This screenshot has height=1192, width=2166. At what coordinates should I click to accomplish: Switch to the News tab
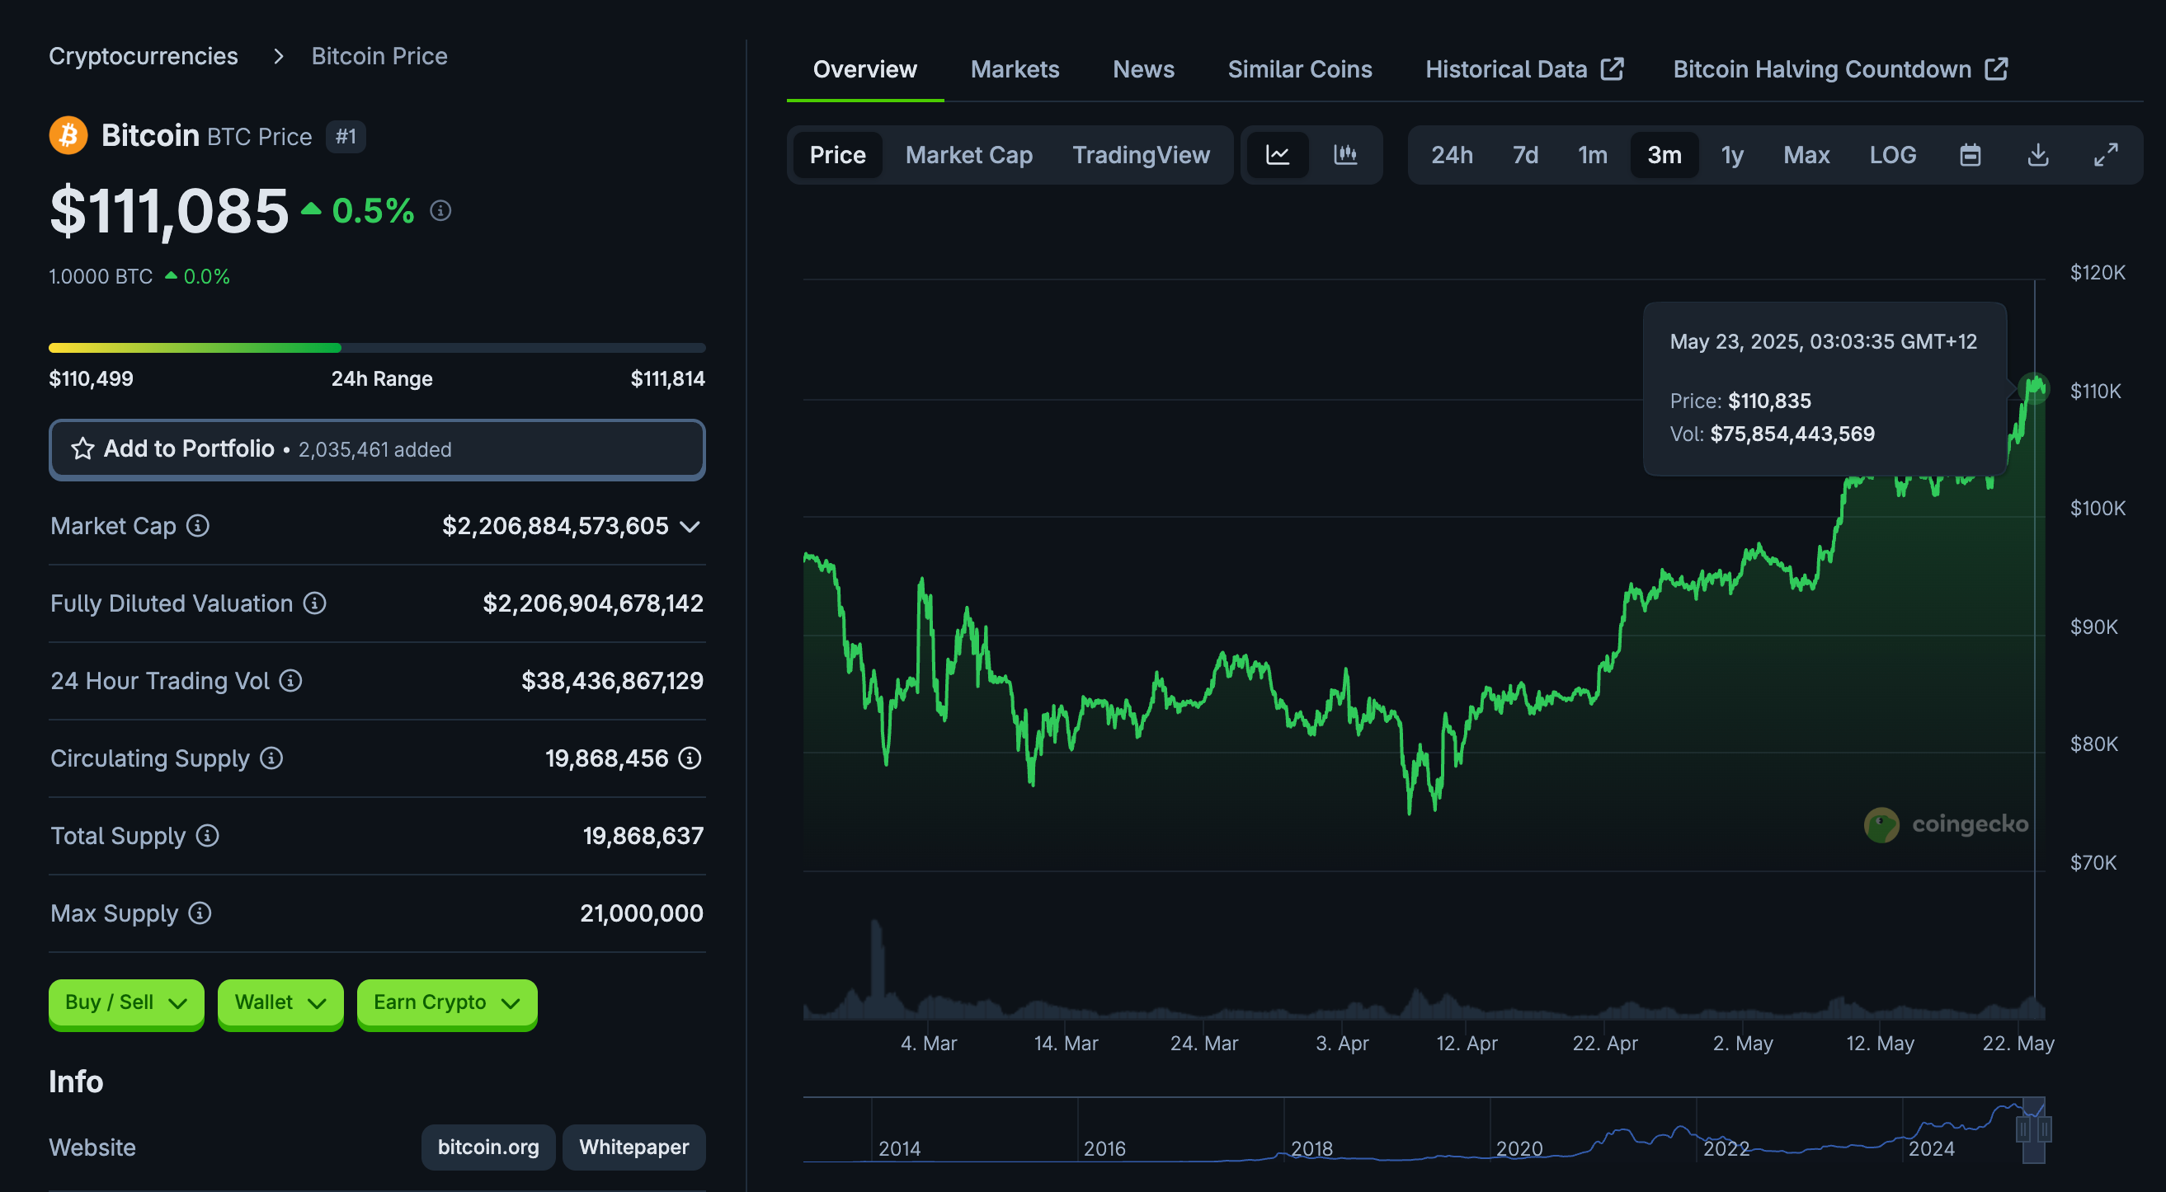click(x=1142, y=70)
